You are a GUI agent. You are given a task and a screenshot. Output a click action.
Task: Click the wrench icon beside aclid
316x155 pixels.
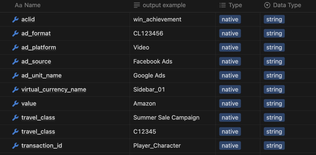(15, 19)
